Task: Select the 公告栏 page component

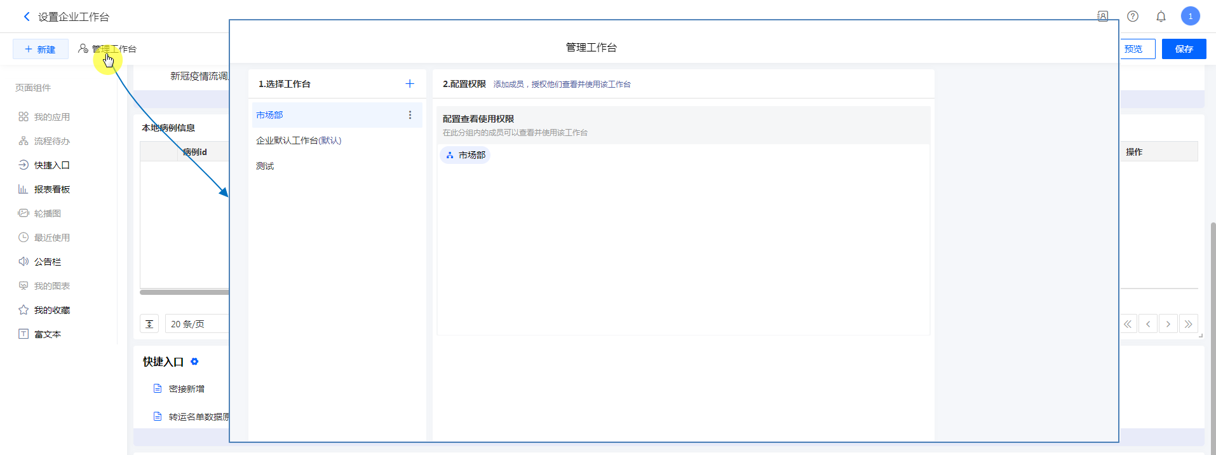Action: pos(47,262)
